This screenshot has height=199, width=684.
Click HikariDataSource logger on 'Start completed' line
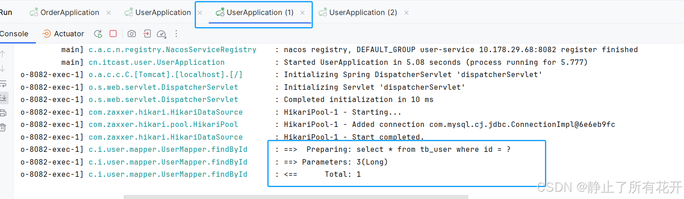pyautogui.click(x=166, y=137)
